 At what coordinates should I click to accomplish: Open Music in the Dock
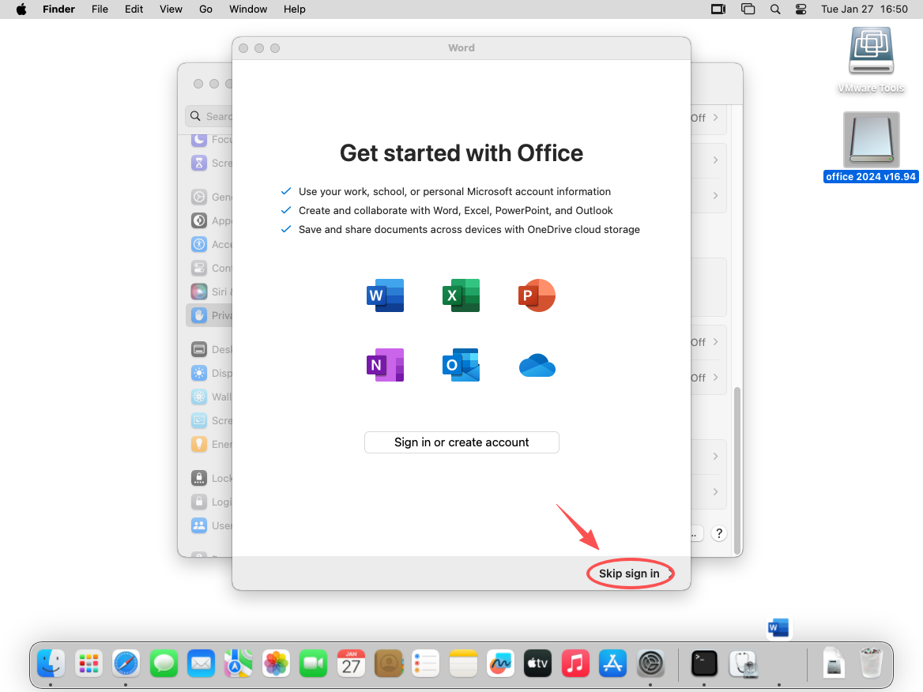[576, 664]
